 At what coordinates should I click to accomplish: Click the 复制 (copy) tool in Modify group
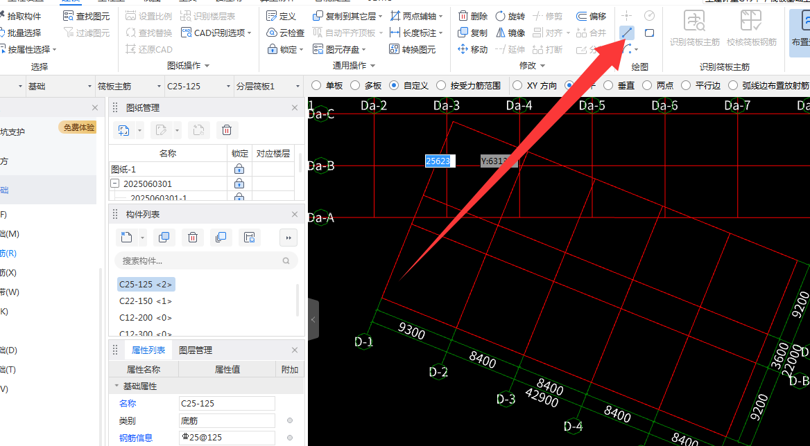473,33
